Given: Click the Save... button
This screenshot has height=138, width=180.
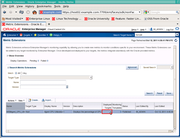Looking at the screenshot, I should click(x=169, y=93).
